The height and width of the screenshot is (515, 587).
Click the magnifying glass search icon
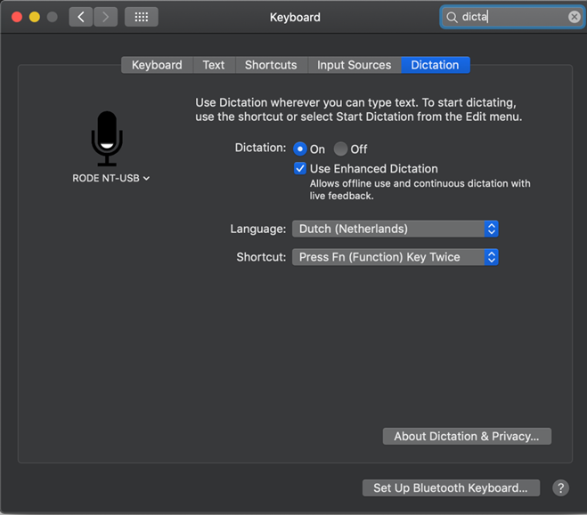point(452,17)
